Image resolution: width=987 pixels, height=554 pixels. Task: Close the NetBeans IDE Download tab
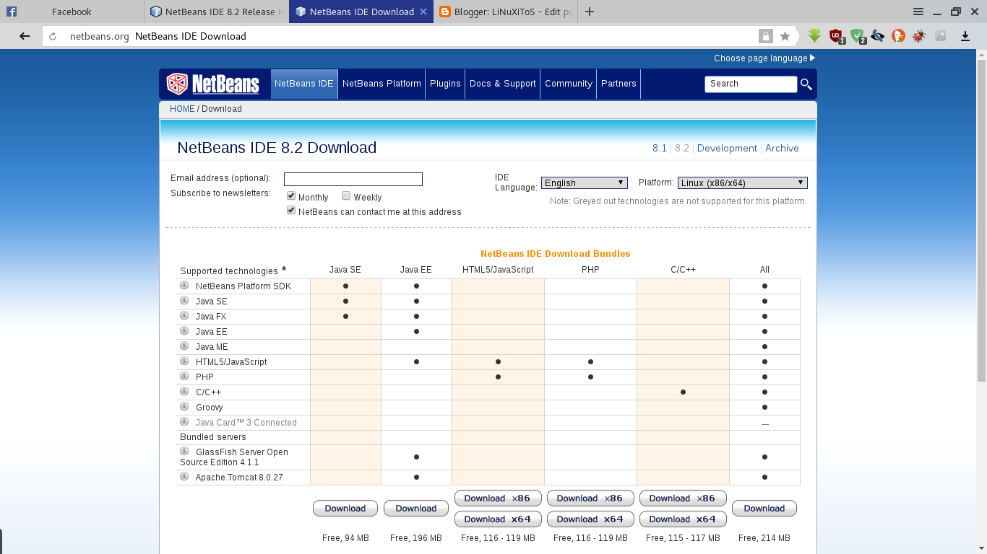coord(424,12)
